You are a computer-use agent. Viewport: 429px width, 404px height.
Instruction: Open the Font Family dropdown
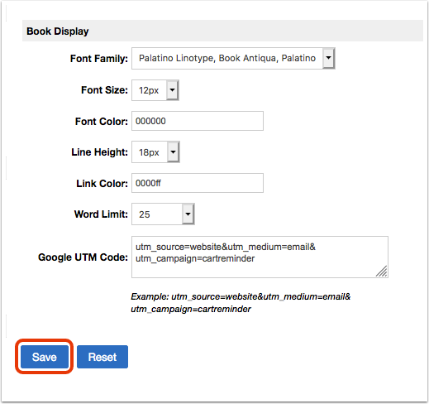(x=233, y=58)
